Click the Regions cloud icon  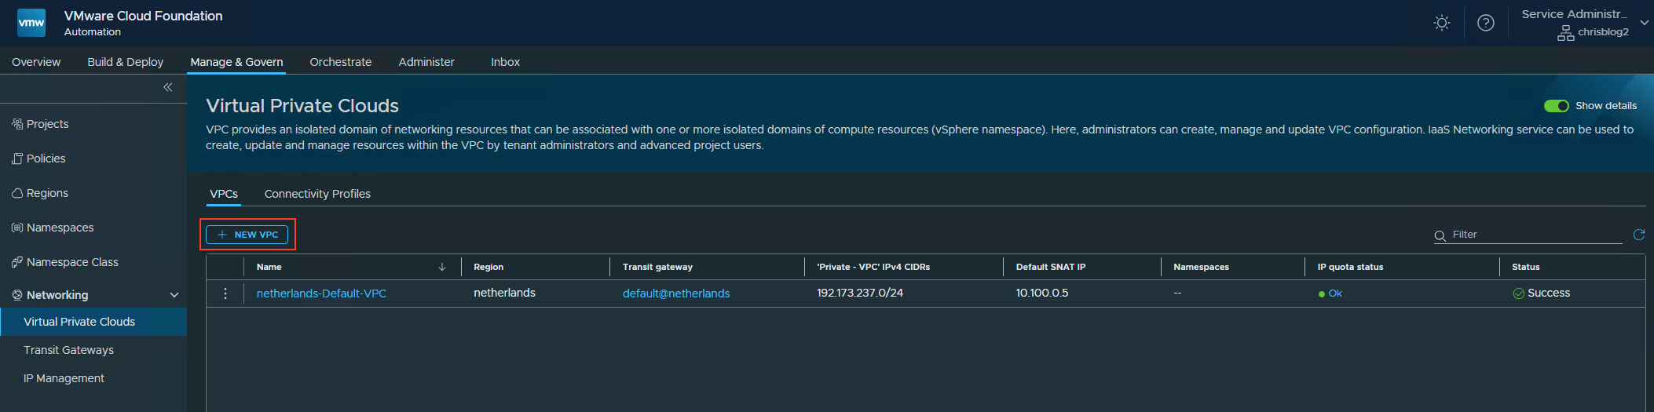(x=17, y=193)
